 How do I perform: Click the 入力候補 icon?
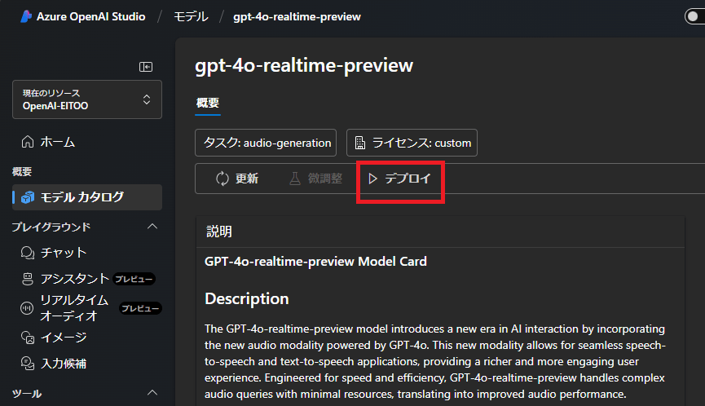(28, 364)
